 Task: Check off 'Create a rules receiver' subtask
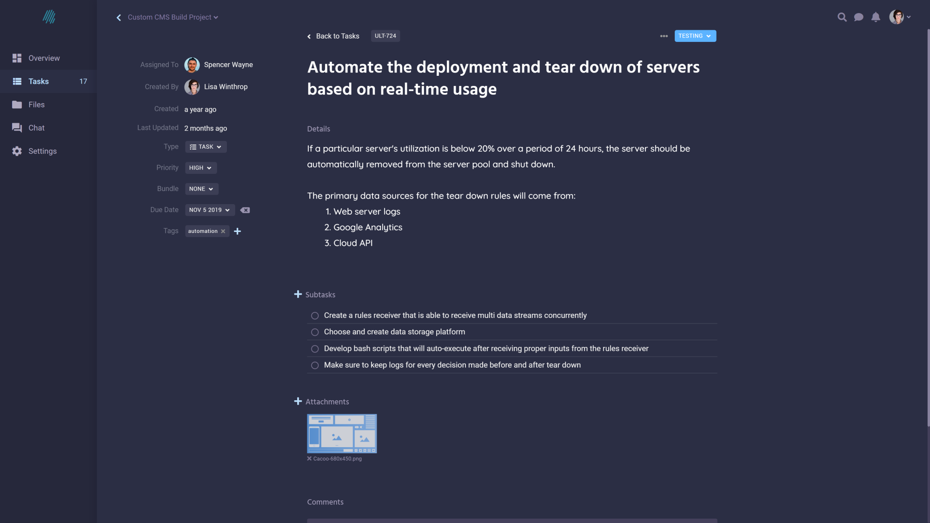point(315,316)
